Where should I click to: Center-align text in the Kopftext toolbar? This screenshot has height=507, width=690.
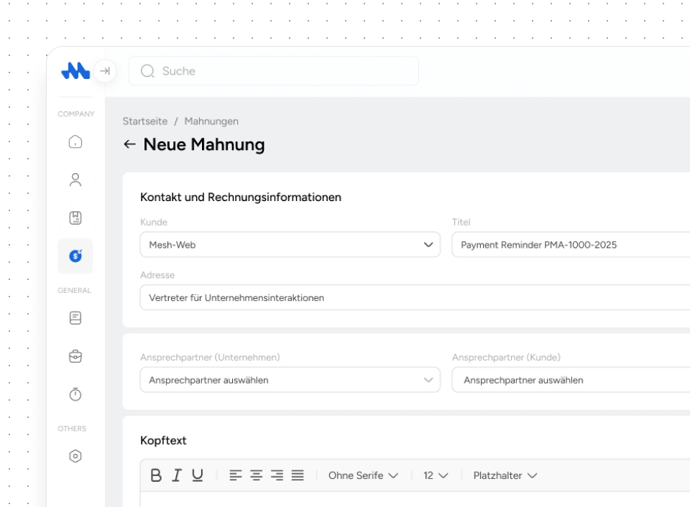pos(257,475)
